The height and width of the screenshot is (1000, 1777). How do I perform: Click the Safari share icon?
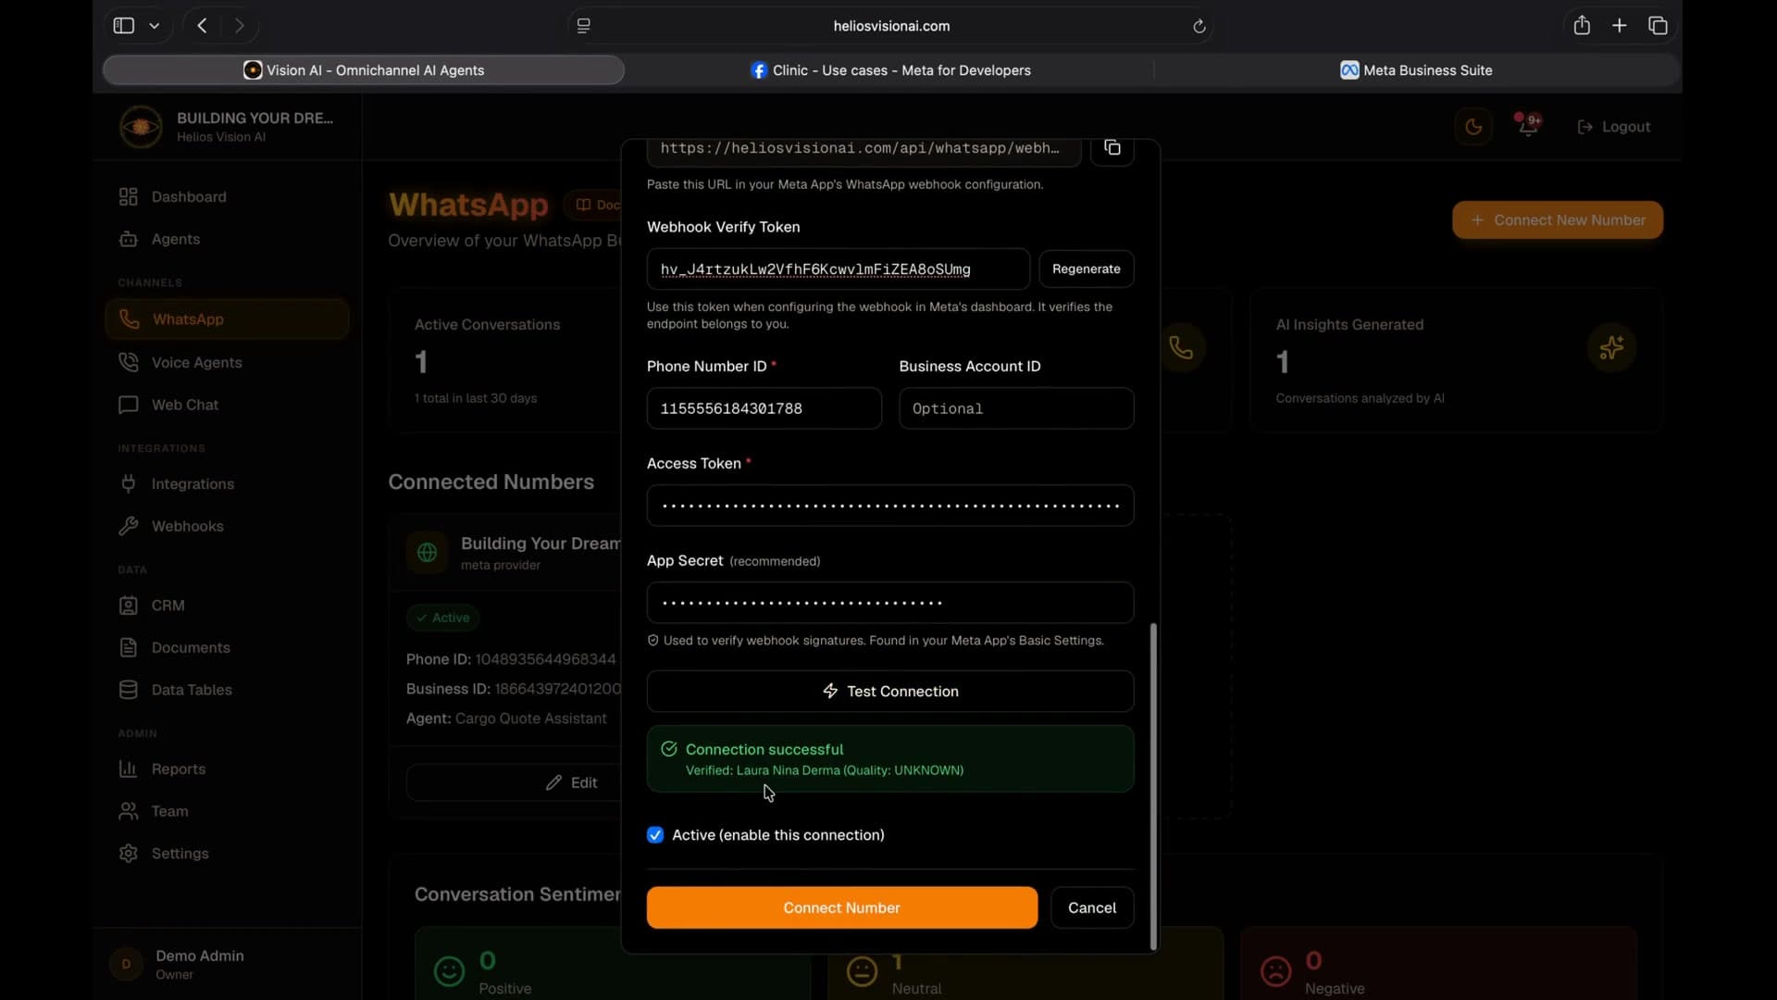1582,26
